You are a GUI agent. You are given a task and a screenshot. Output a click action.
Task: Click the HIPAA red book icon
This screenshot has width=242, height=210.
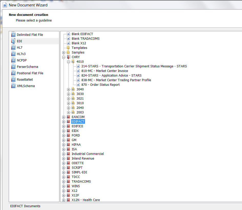coord(68,144)
